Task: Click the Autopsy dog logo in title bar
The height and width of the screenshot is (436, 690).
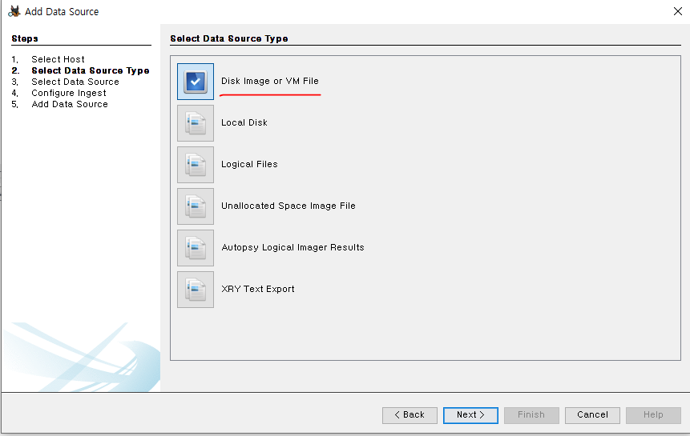Action: click(14, 11)
